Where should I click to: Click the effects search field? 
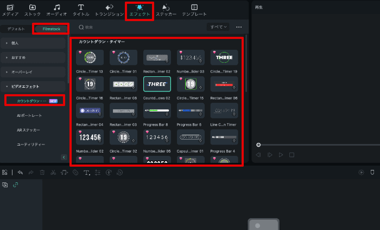141,27
